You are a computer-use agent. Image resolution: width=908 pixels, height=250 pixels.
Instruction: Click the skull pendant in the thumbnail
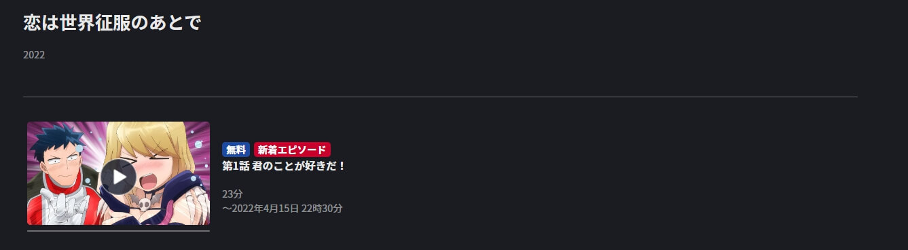click(145, 203)
